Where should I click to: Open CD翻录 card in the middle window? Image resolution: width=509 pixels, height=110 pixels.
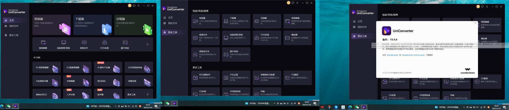tap(298, 78)
